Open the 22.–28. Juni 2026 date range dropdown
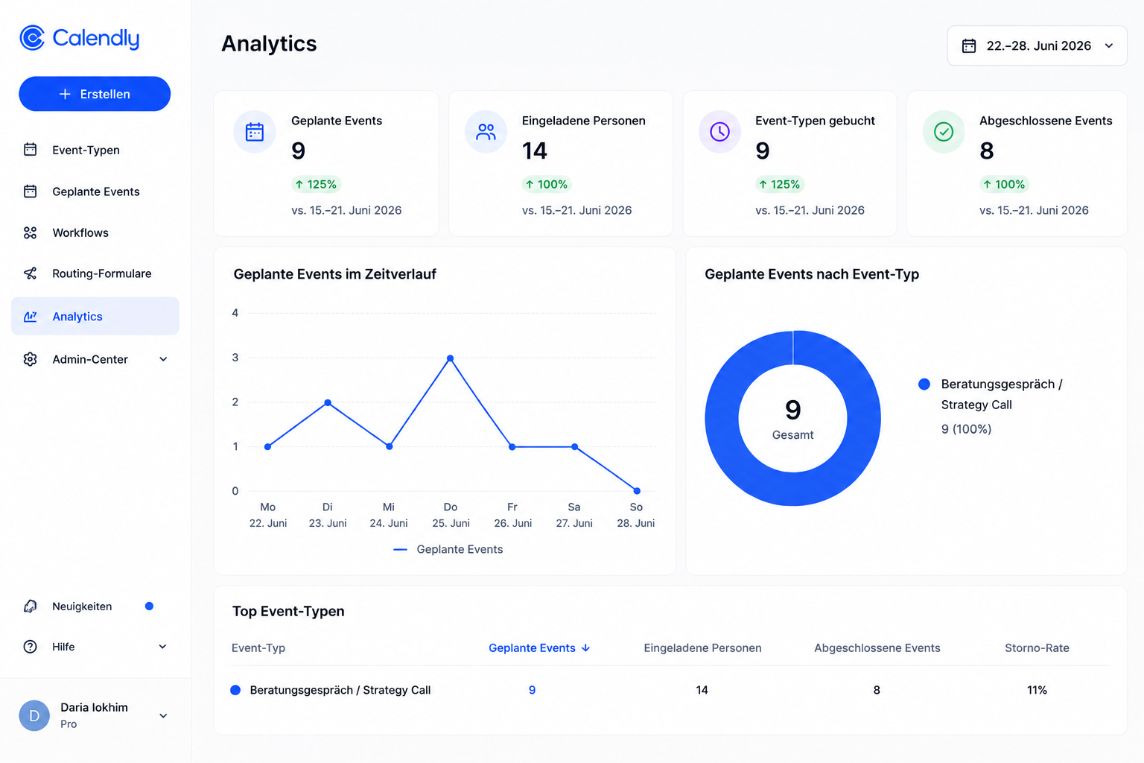 pos(1037,45)
